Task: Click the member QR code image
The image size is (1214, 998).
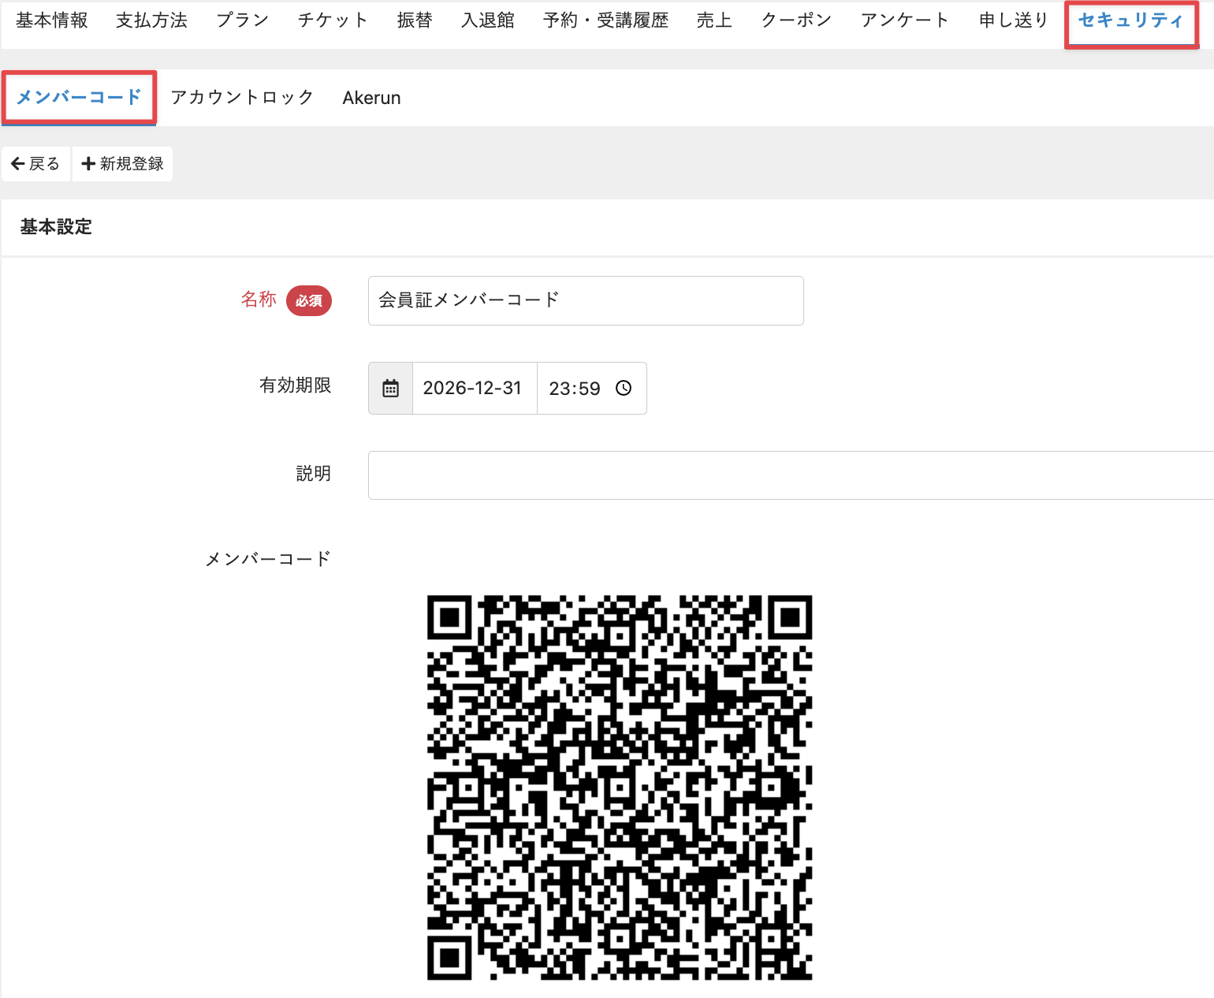Action: 620,788
